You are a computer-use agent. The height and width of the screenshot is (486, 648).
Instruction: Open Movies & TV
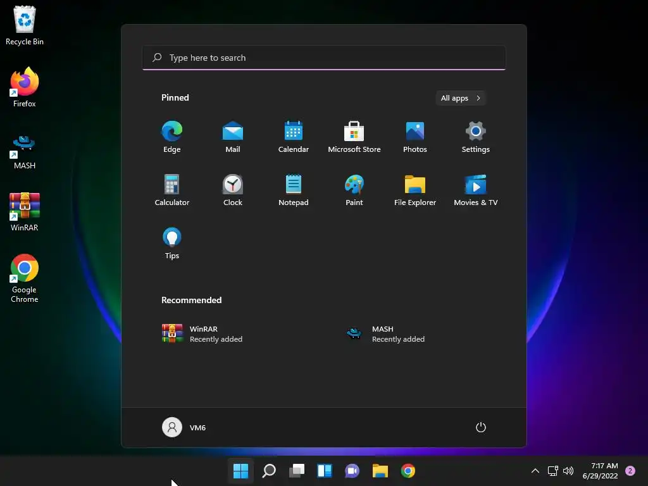(476, 190)
